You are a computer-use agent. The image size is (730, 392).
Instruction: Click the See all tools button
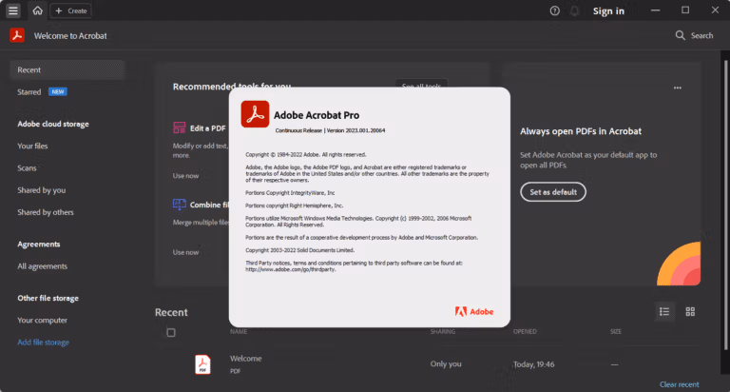(421, 84)
